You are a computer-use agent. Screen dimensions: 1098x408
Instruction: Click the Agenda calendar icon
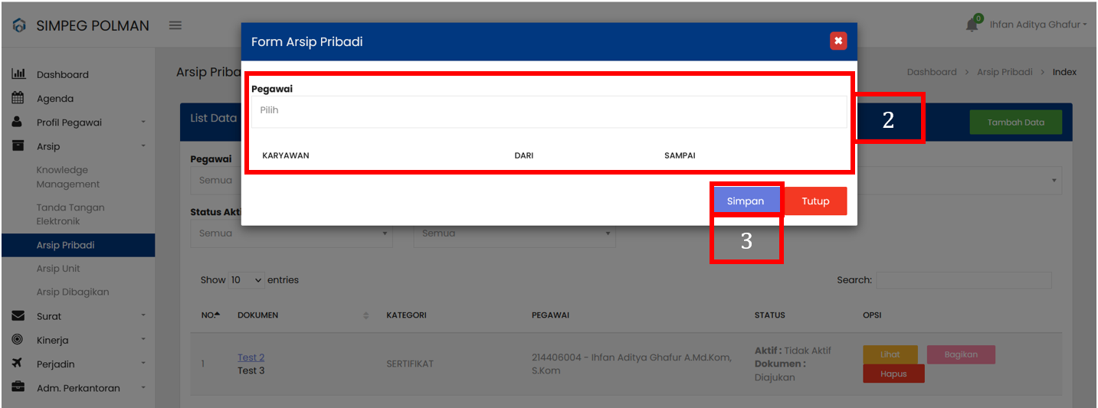click(18, 98)
